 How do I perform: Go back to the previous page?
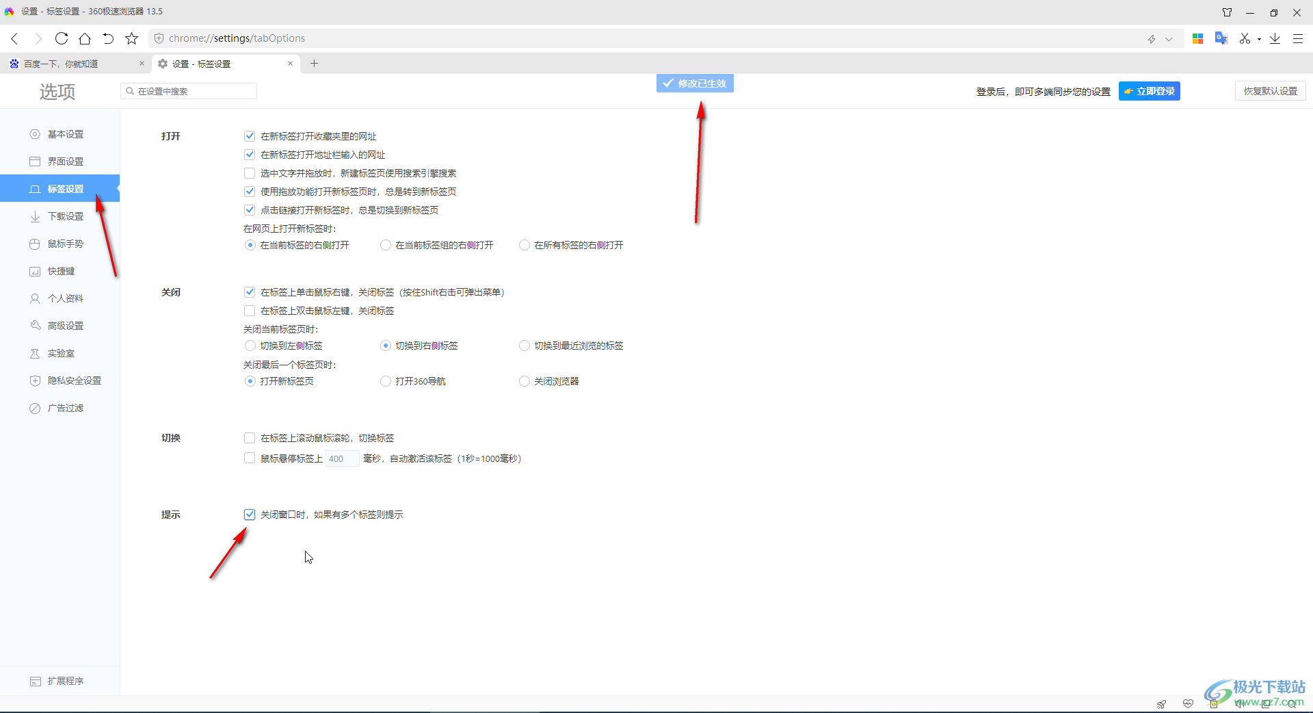(x=14, y=38)
